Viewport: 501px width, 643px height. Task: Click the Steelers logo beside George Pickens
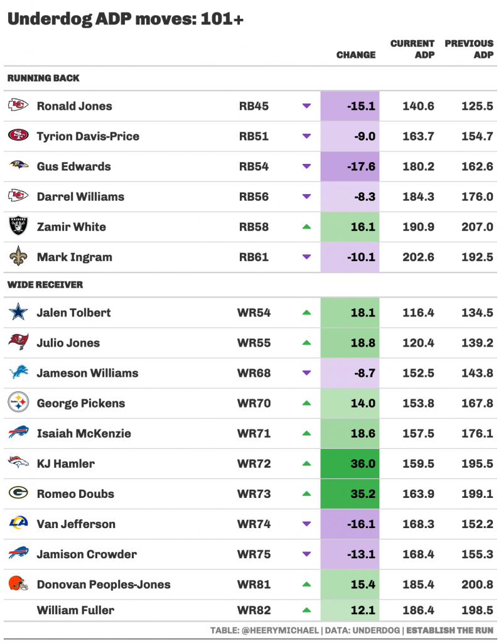(x=18, y=403)
